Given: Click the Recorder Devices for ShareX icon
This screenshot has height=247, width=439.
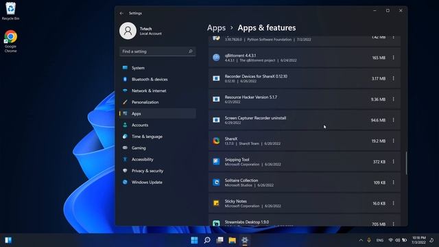Looking at the screenshot, I should coord(216,78).
